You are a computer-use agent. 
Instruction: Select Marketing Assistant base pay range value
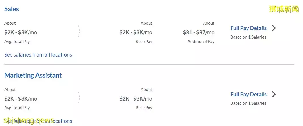pos(136,99)
